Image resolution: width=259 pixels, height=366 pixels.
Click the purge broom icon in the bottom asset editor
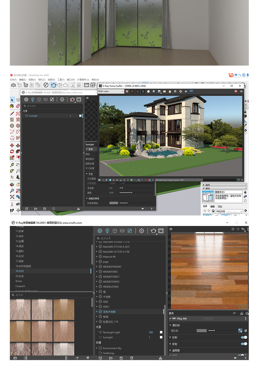coord(160,358)
